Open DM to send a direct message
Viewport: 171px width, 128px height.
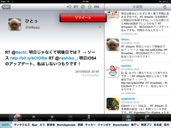click(97, 7)
